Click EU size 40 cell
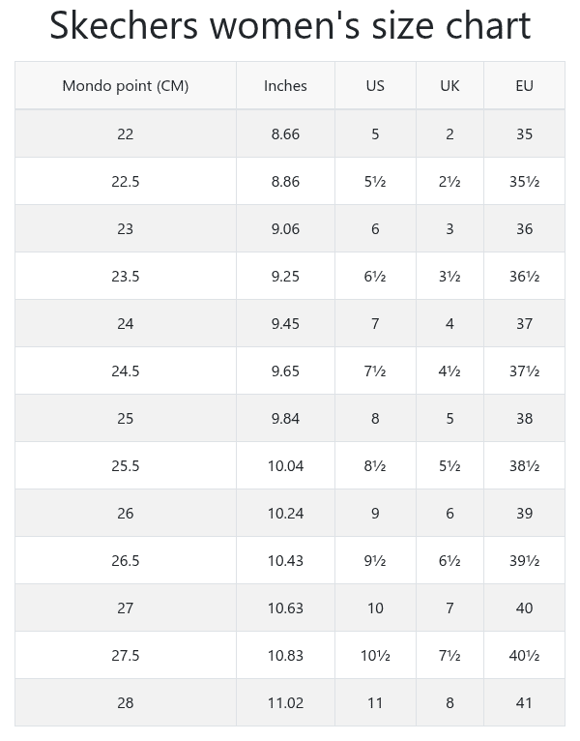Viewport: 580px width, 741px height. pyautogui.click(x=524, y=608)
